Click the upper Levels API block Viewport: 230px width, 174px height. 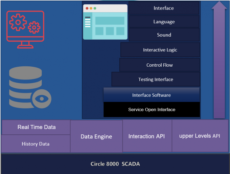coord(200,136)
